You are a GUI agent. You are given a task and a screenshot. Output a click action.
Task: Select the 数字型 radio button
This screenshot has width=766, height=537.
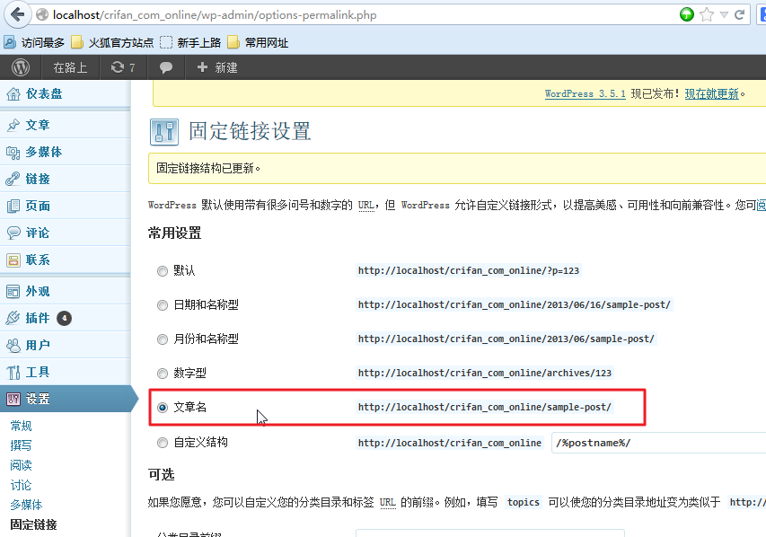click(163, 374)
